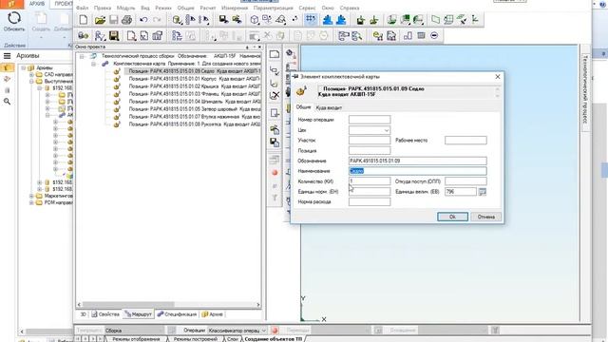
Task: Switch to the Архив tab in project window
Action: (x=212, y=314)
